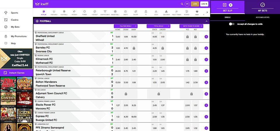Screen dimensions: 280x131
Task: Bet Busoga United away at 18.00
Action: click(134, 117)
